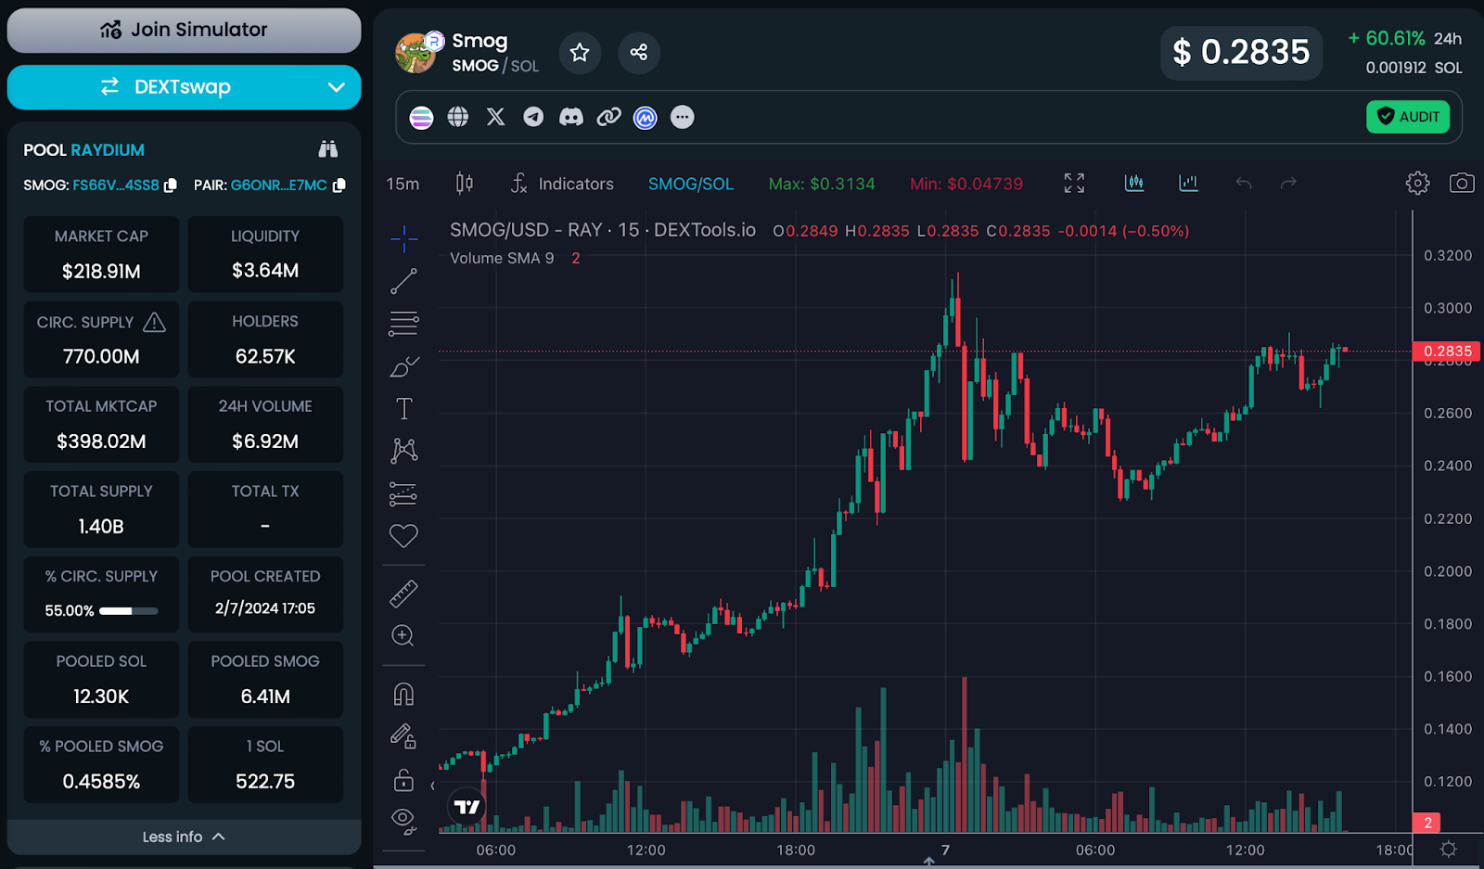Expand the DEXTswap dropdown
The height and width of the screenshot is (869, 1484).
pos(184,87)
